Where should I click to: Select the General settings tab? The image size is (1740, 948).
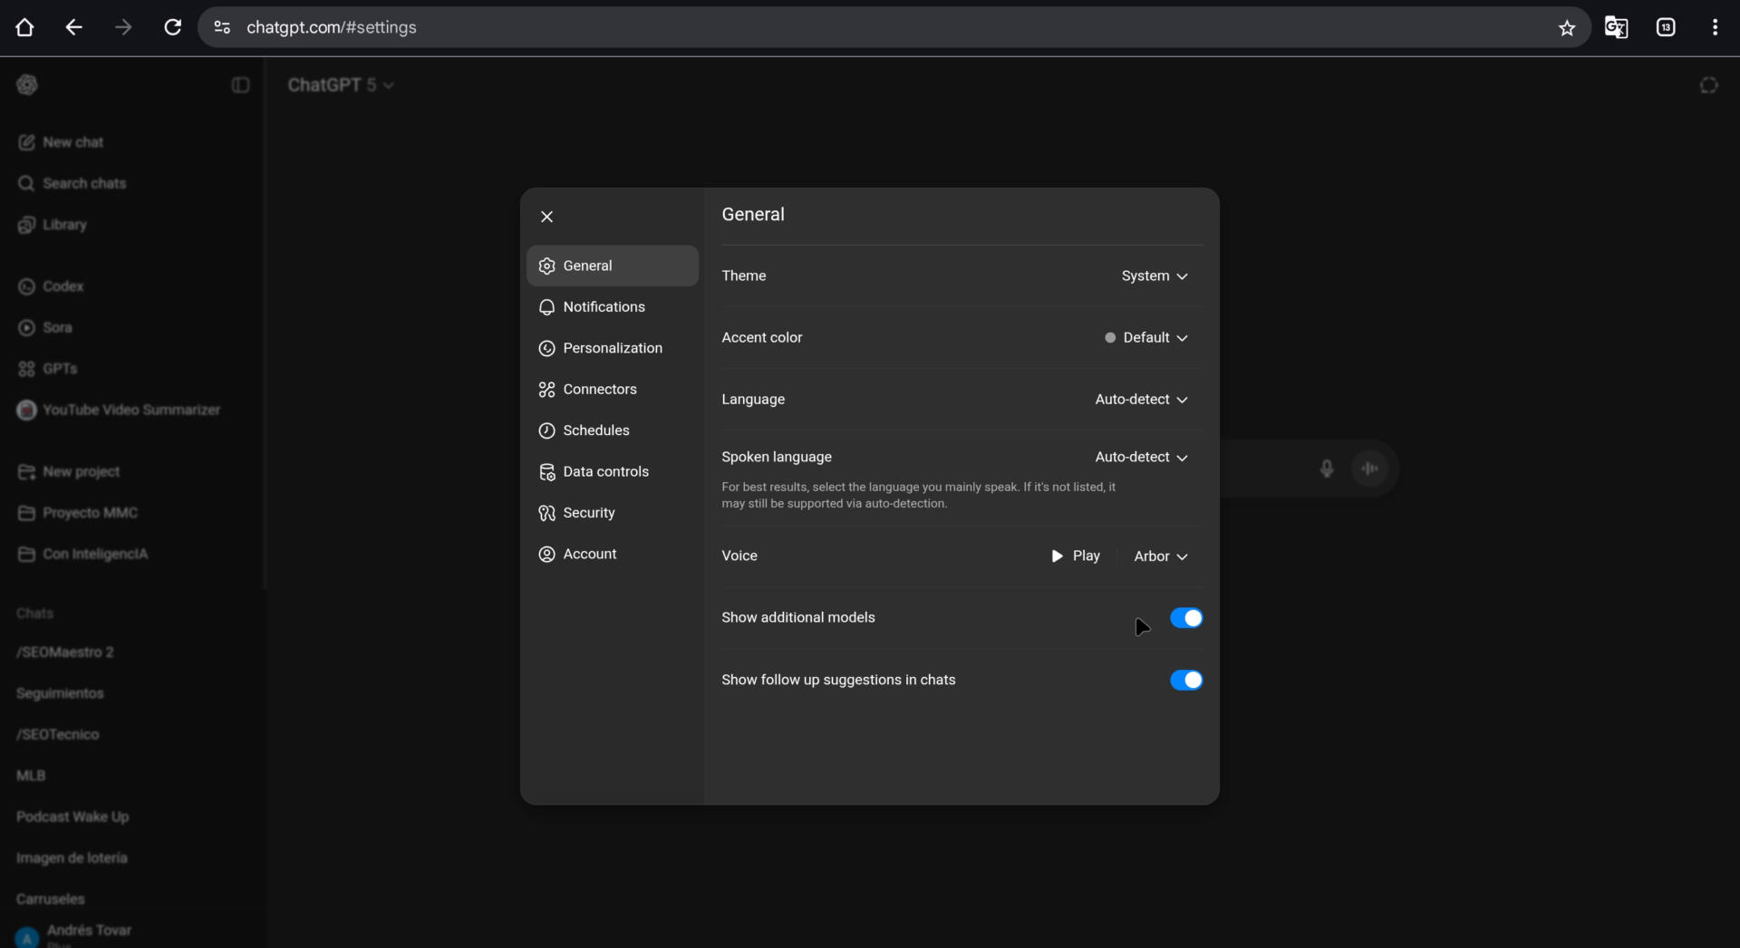[x=613, y=266]
